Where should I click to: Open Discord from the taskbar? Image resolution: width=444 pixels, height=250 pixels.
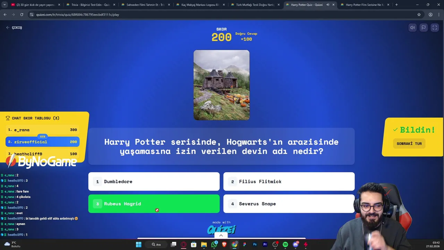pos(296,244)
